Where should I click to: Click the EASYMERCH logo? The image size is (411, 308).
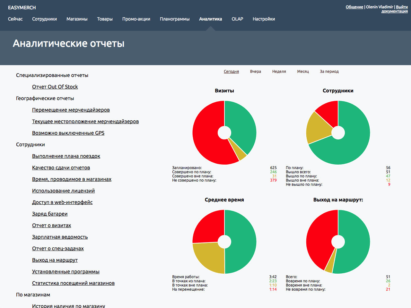pos(22,7)
